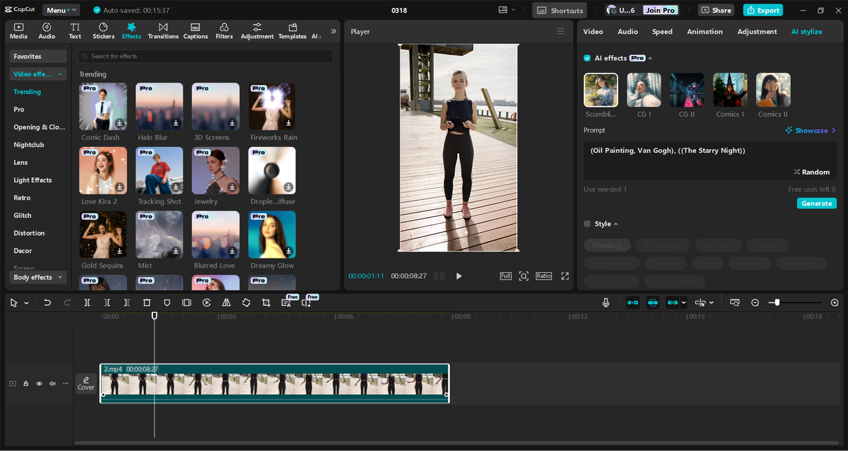Click the Delete clip icon above the timeline
Image resolution: width=848 pixels, height=451 pixels.
[x=146, y=303]
